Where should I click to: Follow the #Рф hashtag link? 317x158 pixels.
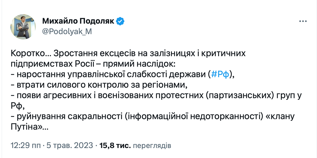click(x=221, y=75)
